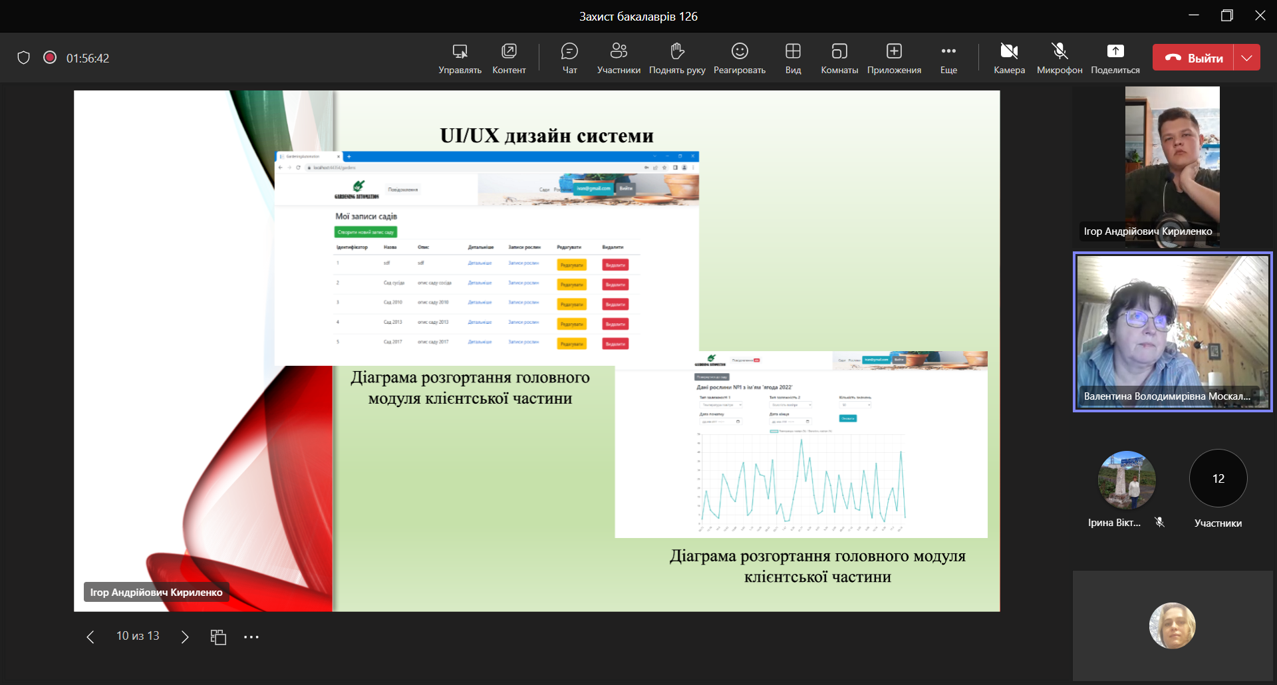Unmute the Микрофон microphone
Screen dimensions: 1277x685
coord(1059,59)
